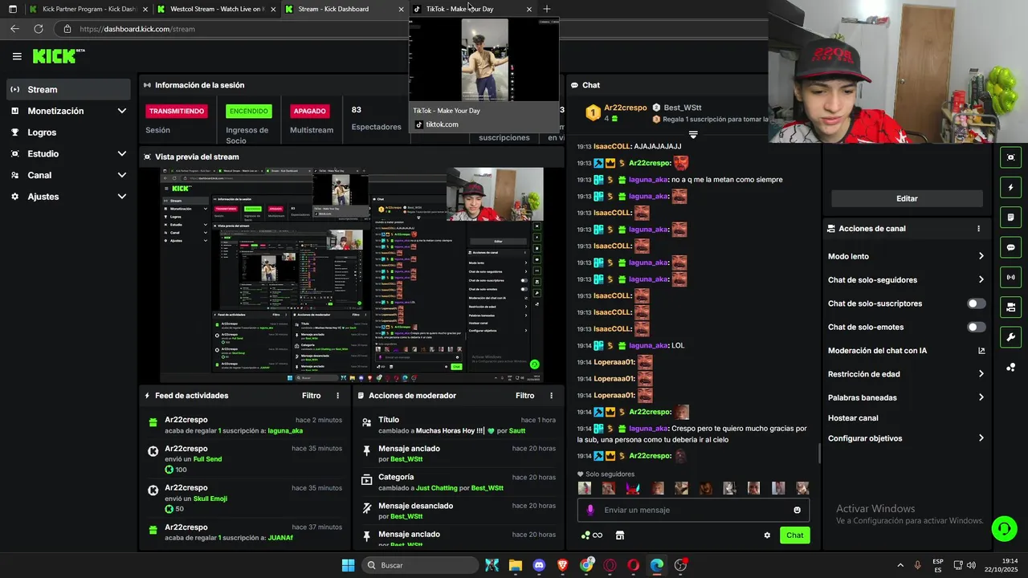Open Discord from the taskbar
Viewport: 1028px width, 578px height.
pyautogui.click(x=539, y=565)
